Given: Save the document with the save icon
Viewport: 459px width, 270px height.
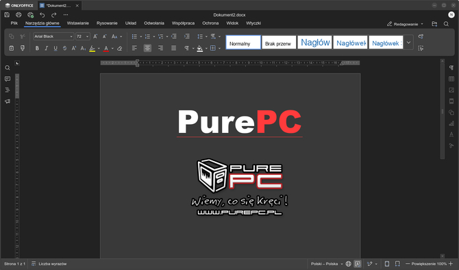Looking at the screenshot, I should pos(7,14).
